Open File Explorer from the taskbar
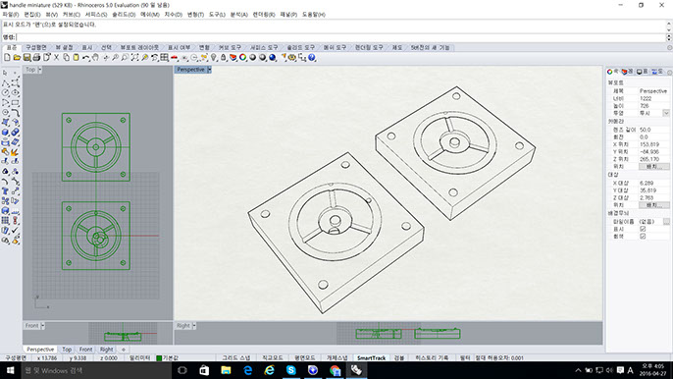673x379 pixels. [226, 370]
